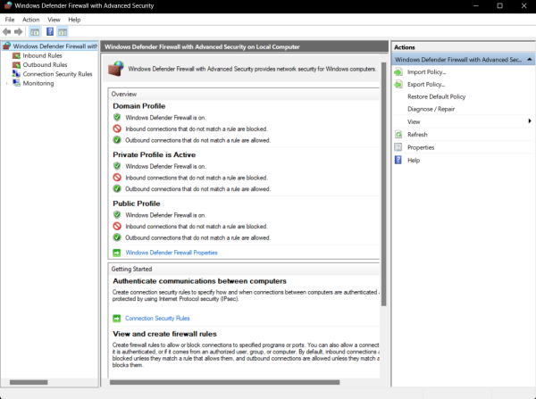Toggle the Action pane toolbar icon
This screenshot has height=399, width=536.
click(63, 32)
